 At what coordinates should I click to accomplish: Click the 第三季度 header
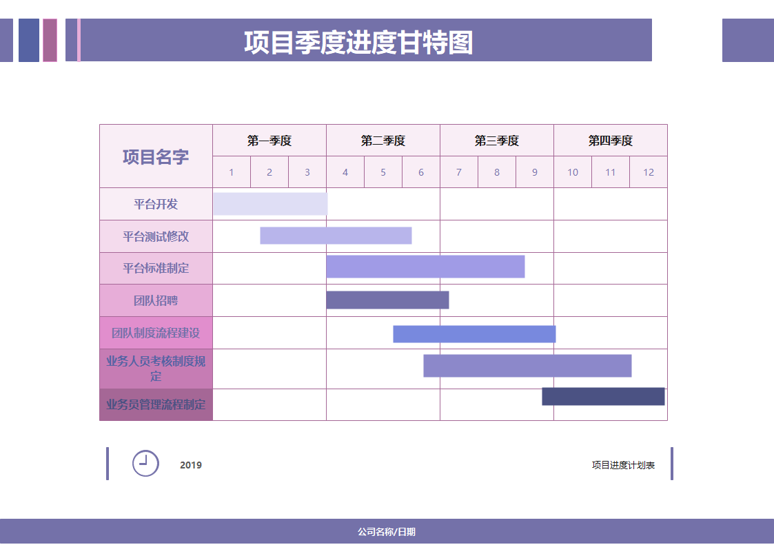point(496,141)
